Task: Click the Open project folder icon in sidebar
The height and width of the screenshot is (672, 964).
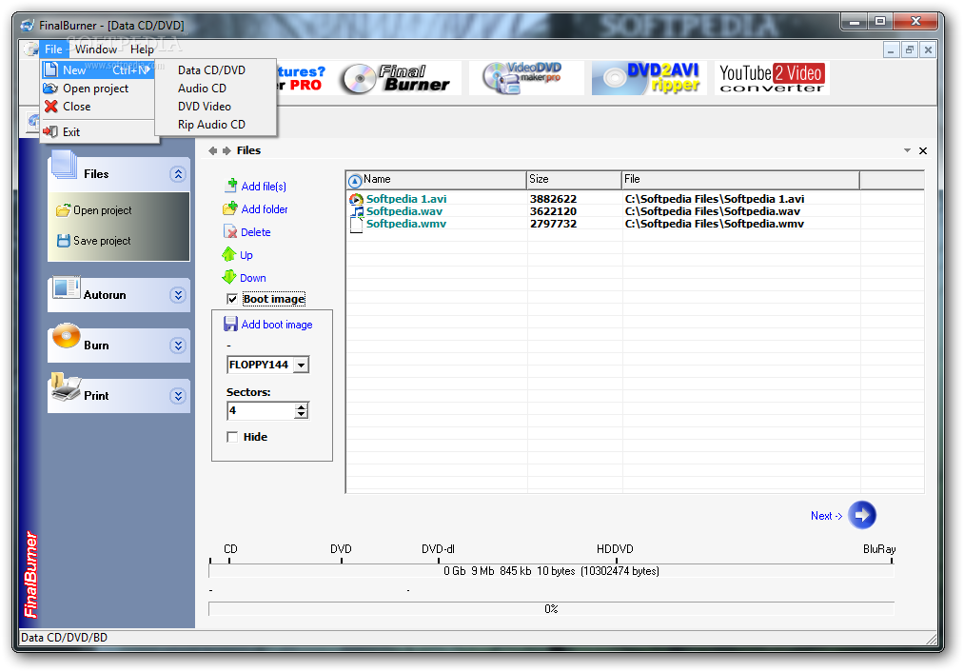Action: tap(63, 210)
